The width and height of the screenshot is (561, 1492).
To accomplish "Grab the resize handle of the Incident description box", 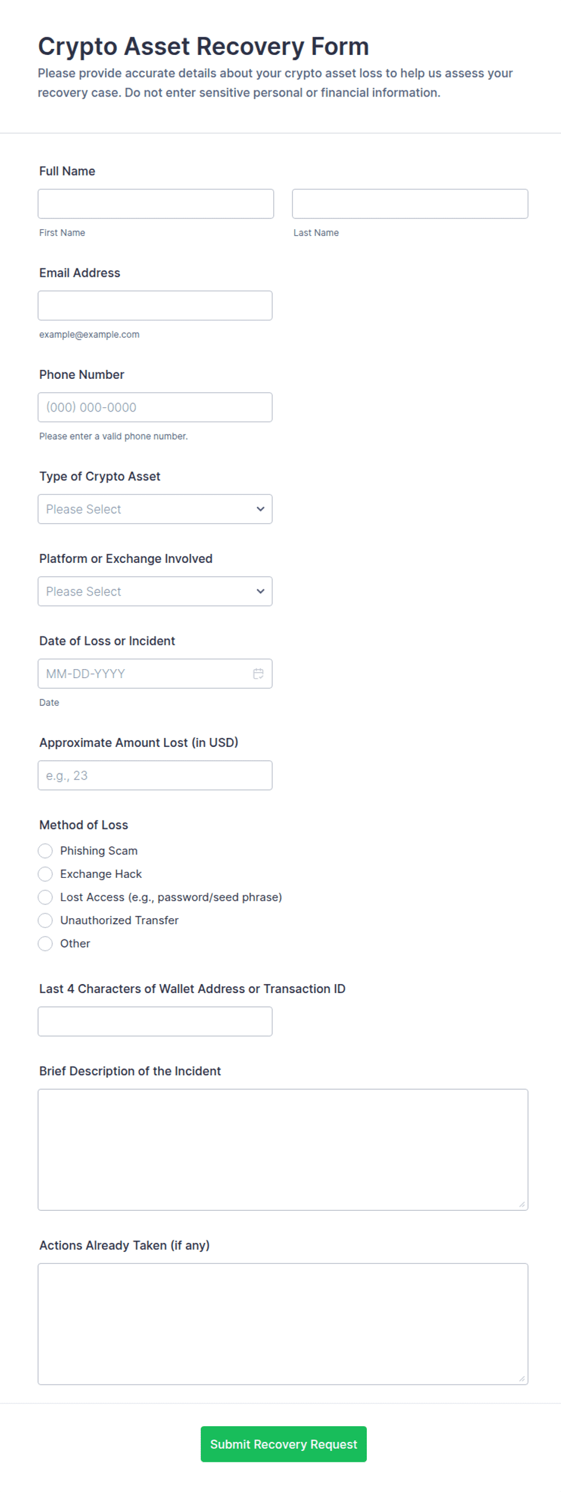I will coord(522,1204).
